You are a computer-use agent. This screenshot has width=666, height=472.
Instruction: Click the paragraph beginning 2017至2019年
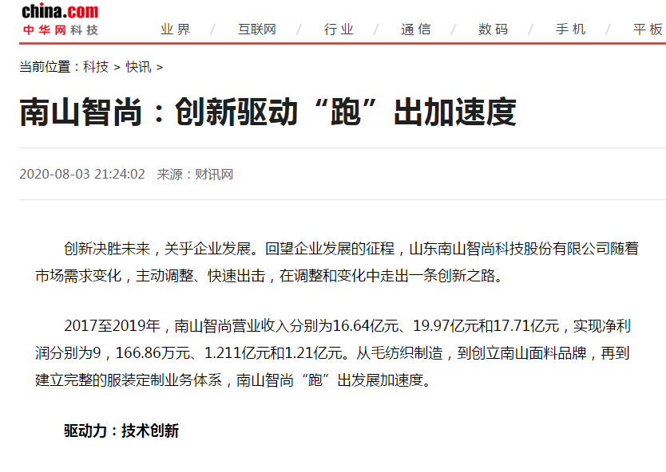tap(336, 352)
